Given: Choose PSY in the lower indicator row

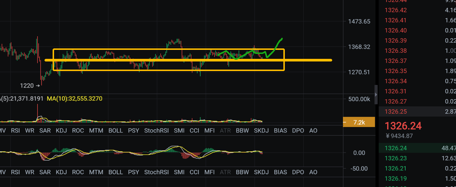Looking at the screenshot, I should (134, 172).
